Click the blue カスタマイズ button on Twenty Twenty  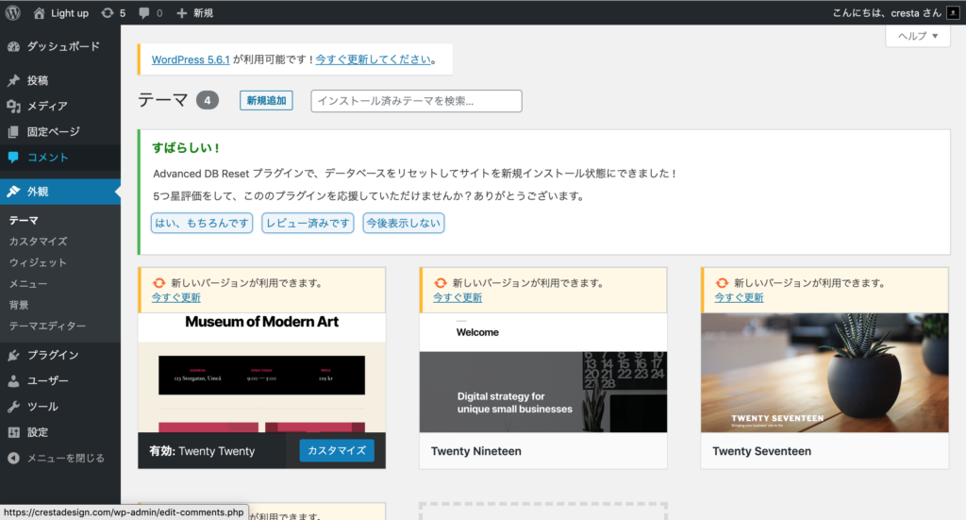pyautogui.click(x=337, y=450)
